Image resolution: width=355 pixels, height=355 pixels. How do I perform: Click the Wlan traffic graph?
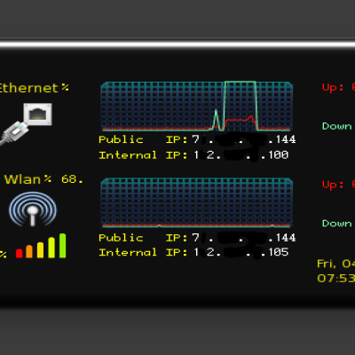coord(197,203)
